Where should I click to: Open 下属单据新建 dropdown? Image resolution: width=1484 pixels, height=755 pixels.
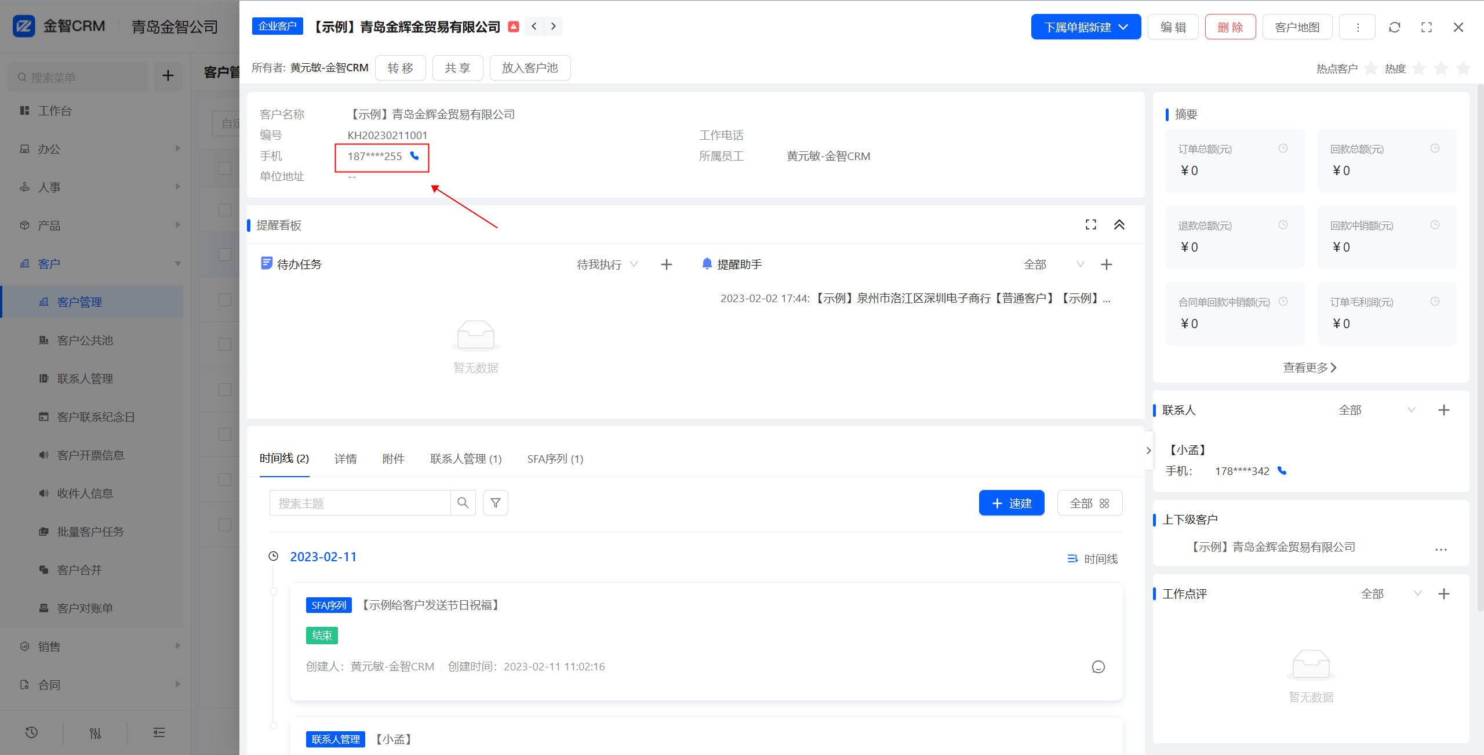pos(1086,27)
